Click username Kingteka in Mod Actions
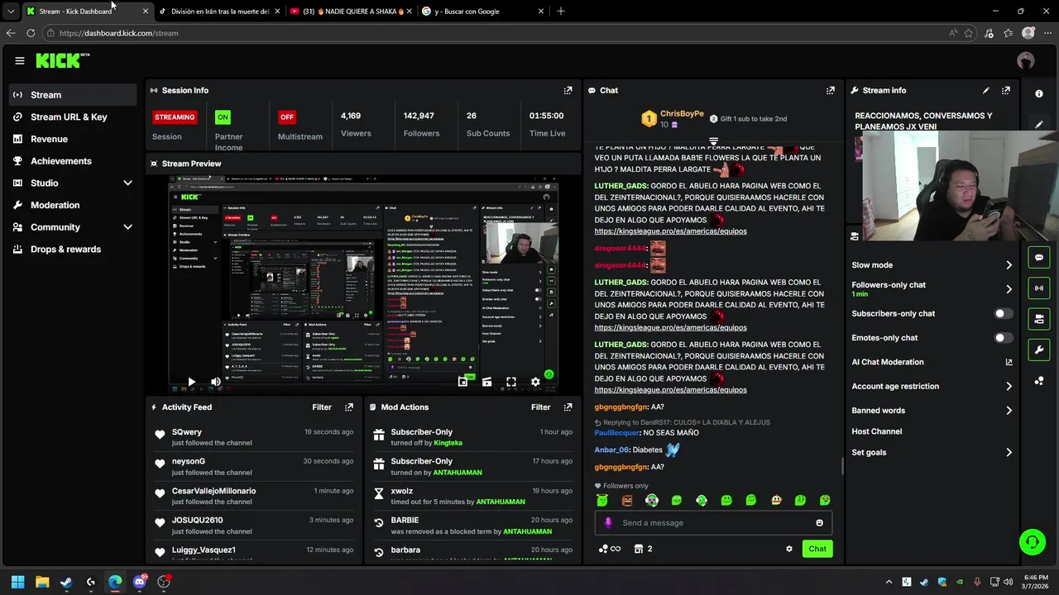The image size is (1059, 595). pos(448,443)
